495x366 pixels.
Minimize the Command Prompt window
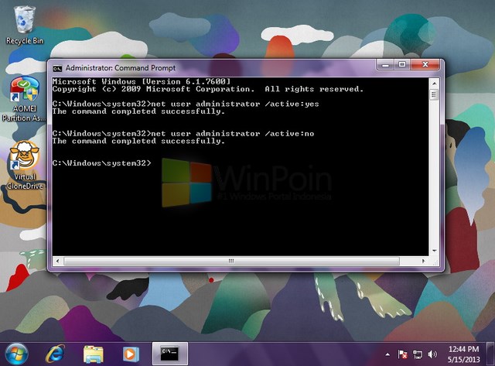[385, 65]
